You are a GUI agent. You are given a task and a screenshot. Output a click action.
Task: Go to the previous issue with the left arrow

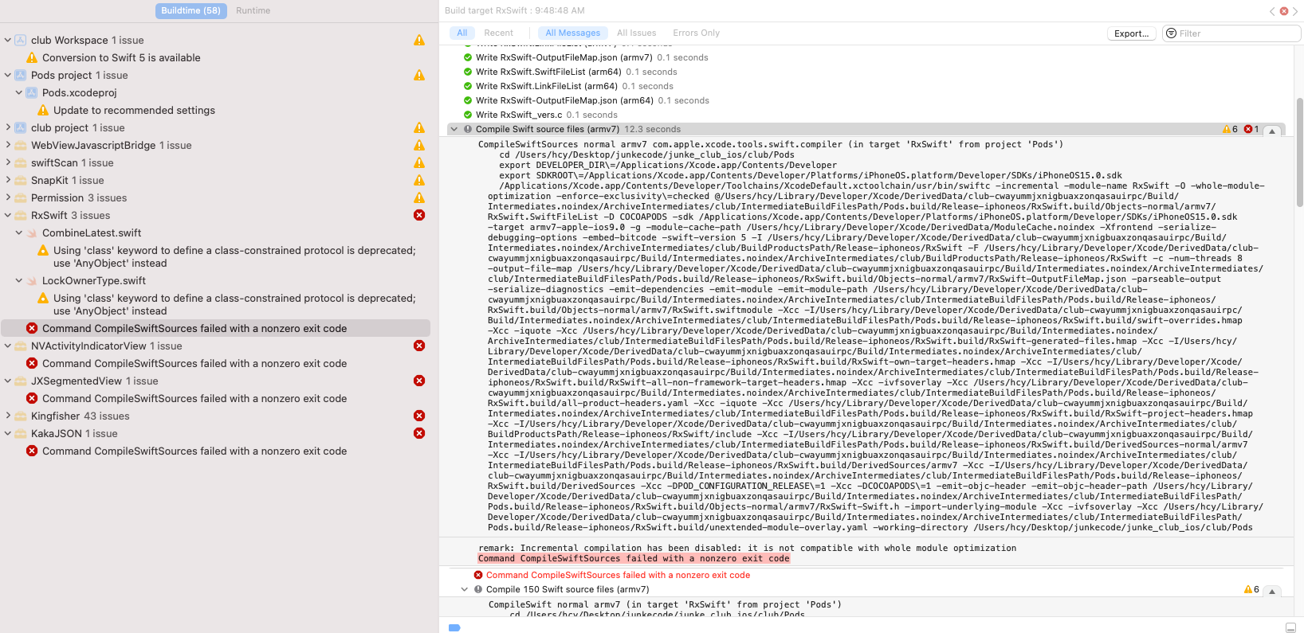click(x=1272, y=11)
